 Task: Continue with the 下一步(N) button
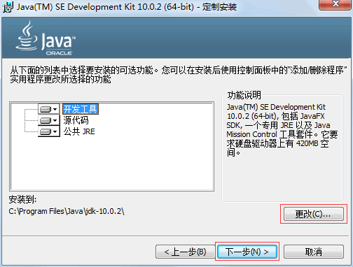(x=247, y=252)
